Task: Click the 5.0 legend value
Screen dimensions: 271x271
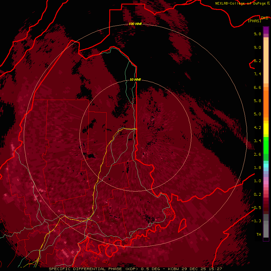Action: 257,114
